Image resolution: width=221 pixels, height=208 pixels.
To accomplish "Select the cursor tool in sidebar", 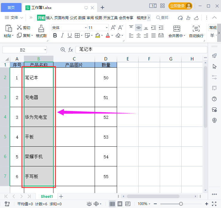I will (214, 66).
